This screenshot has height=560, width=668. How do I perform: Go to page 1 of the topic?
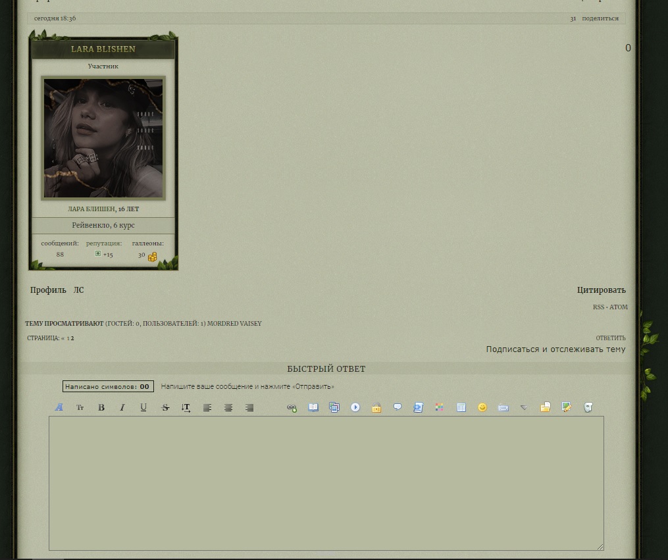(68, 338)
